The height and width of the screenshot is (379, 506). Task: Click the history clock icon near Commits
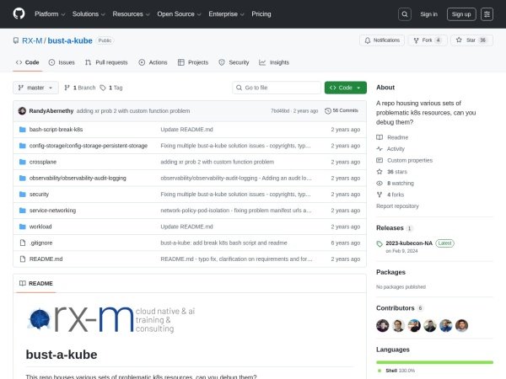point(328,111)
